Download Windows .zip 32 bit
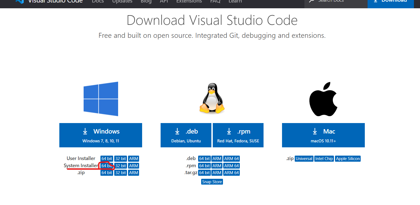 coord(121,173)
